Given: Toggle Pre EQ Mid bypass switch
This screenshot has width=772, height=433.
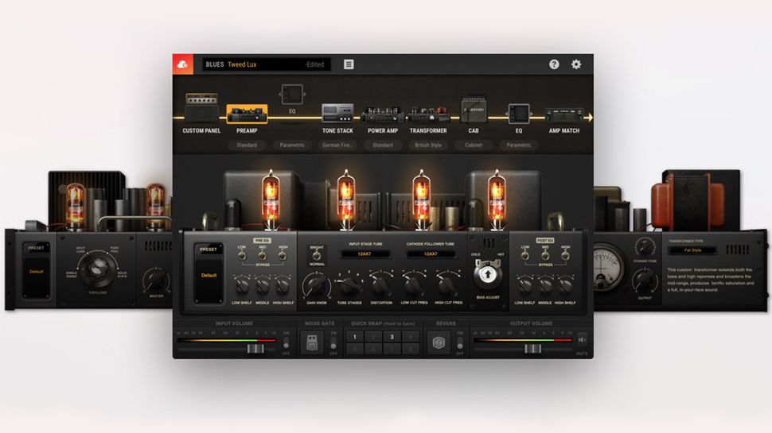Looking at the screenshot, I should [263, 255].
